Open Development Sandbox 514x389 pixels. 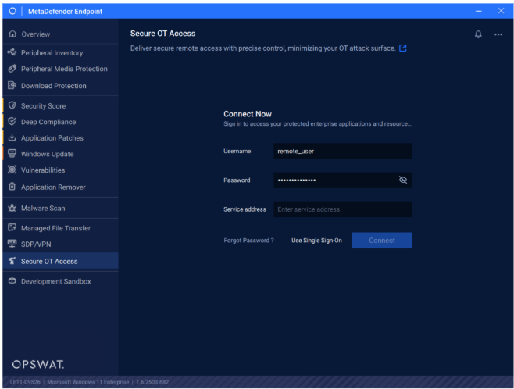(61, 281)
